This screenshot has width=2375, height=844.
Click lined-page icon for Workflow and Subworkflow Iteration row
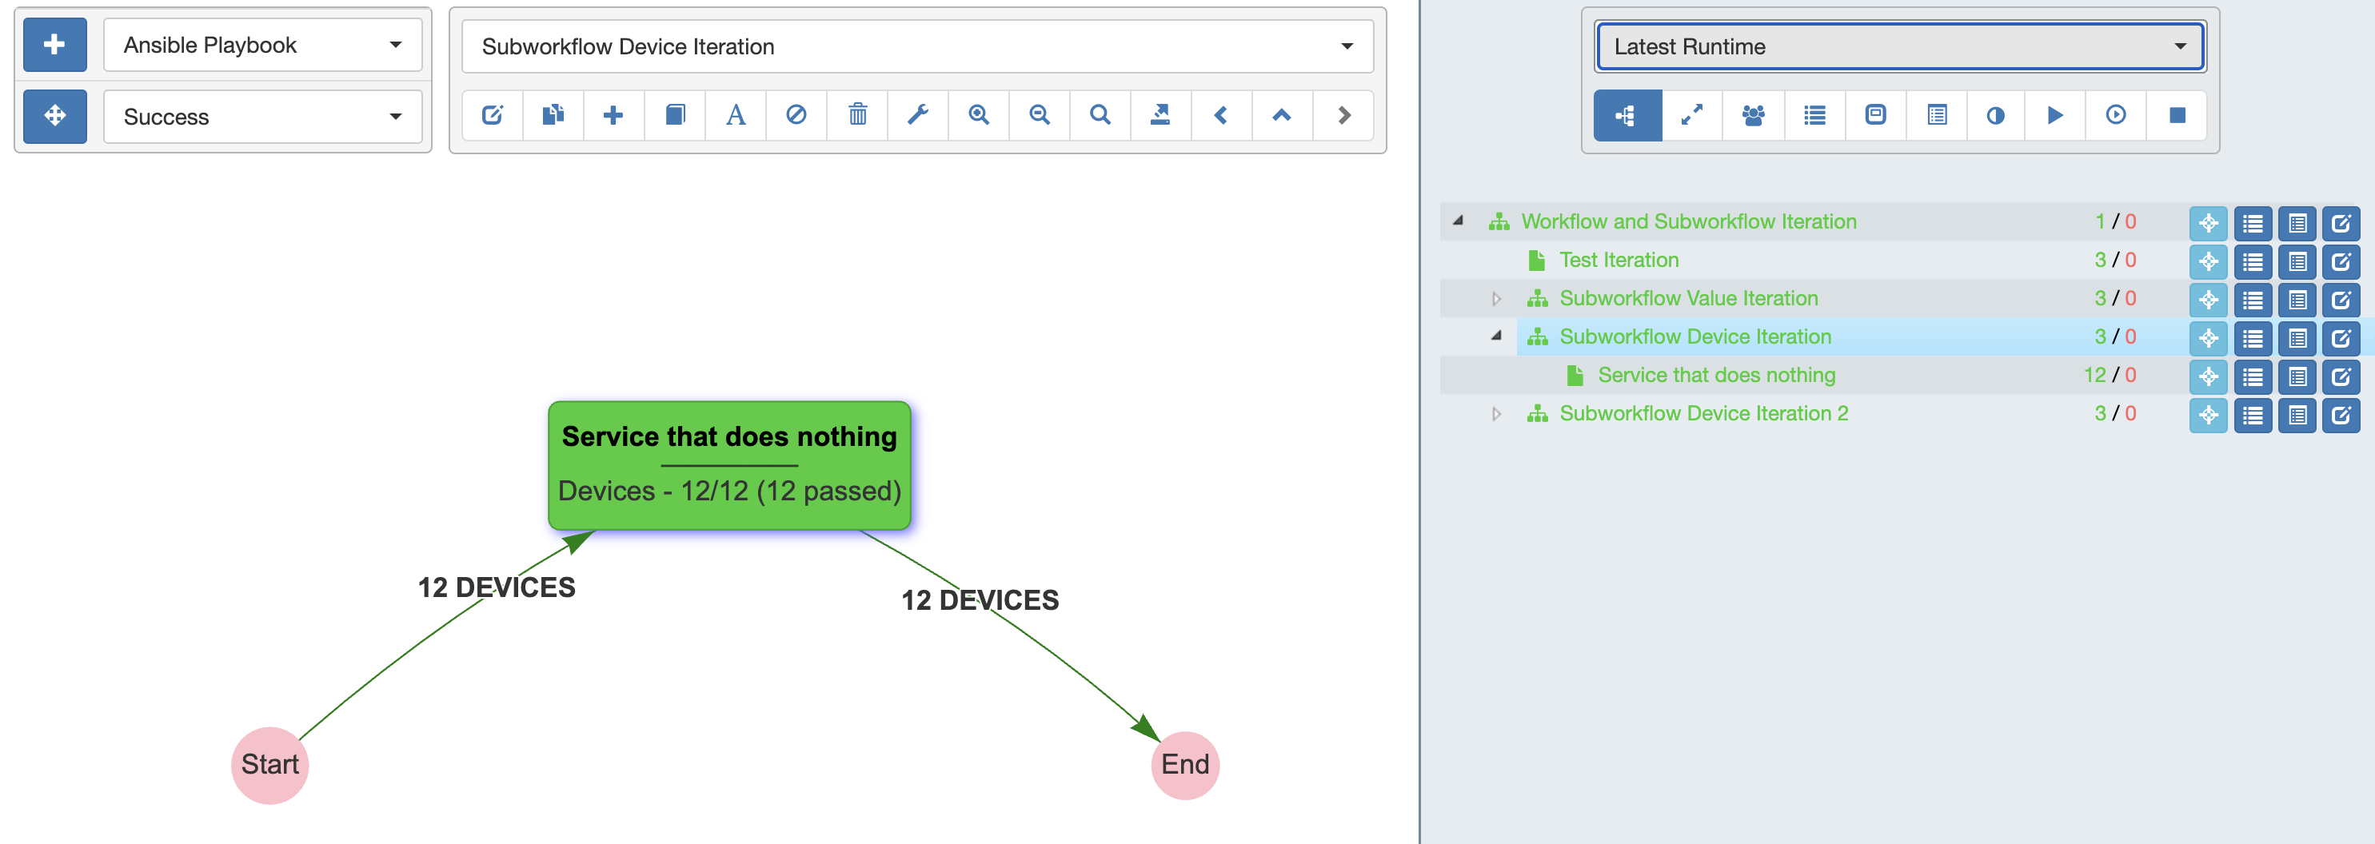click(x=2297, y=223)
